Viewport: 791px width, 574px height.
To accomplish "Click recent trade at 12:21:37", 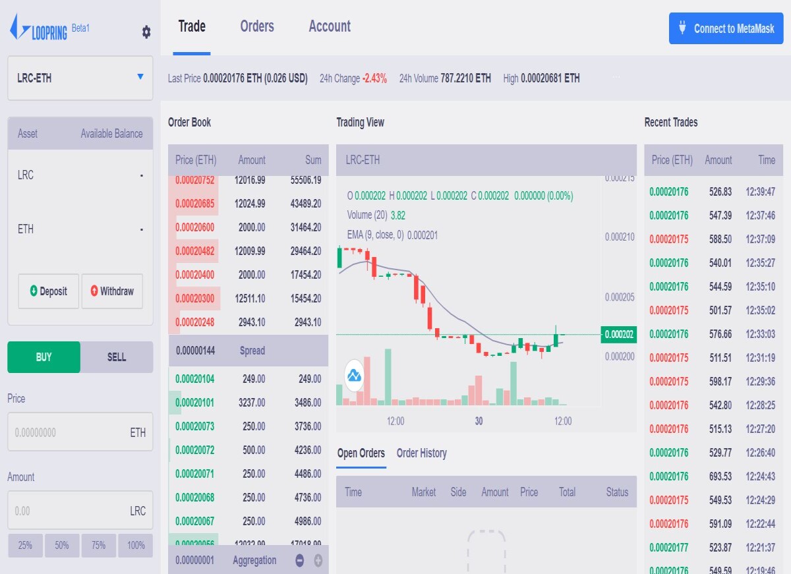I will tap(713, 548).
